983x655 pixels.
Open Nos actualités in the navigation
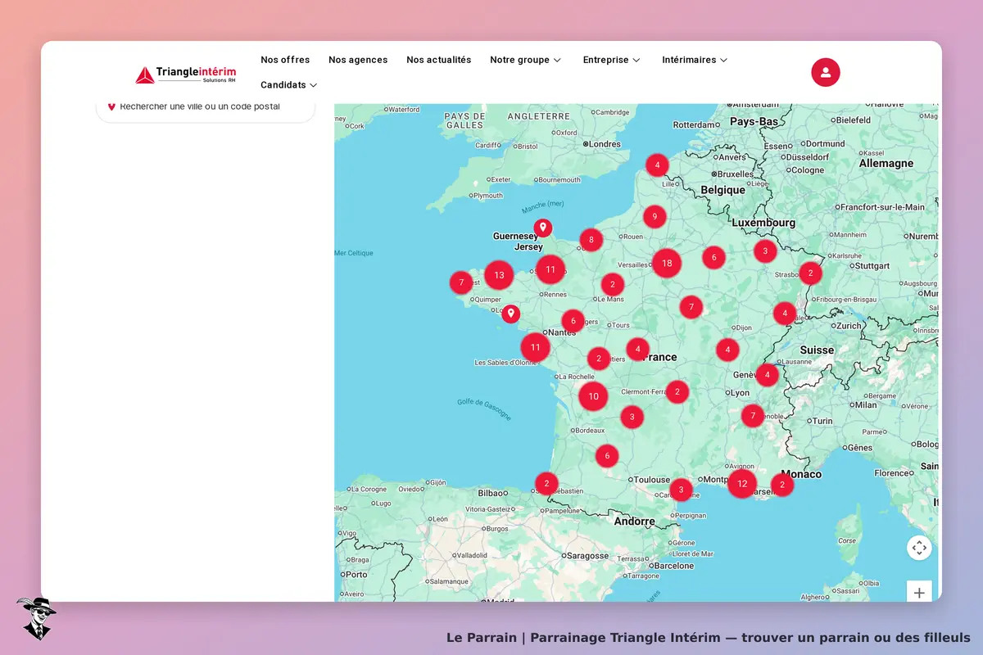439,60
